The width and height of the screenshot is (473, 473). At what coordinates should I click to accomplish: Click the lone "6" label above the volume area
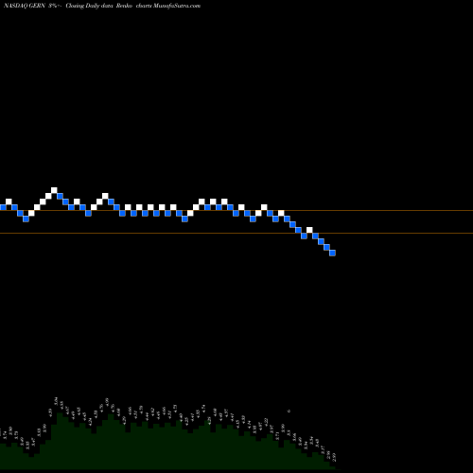point(289,412)
